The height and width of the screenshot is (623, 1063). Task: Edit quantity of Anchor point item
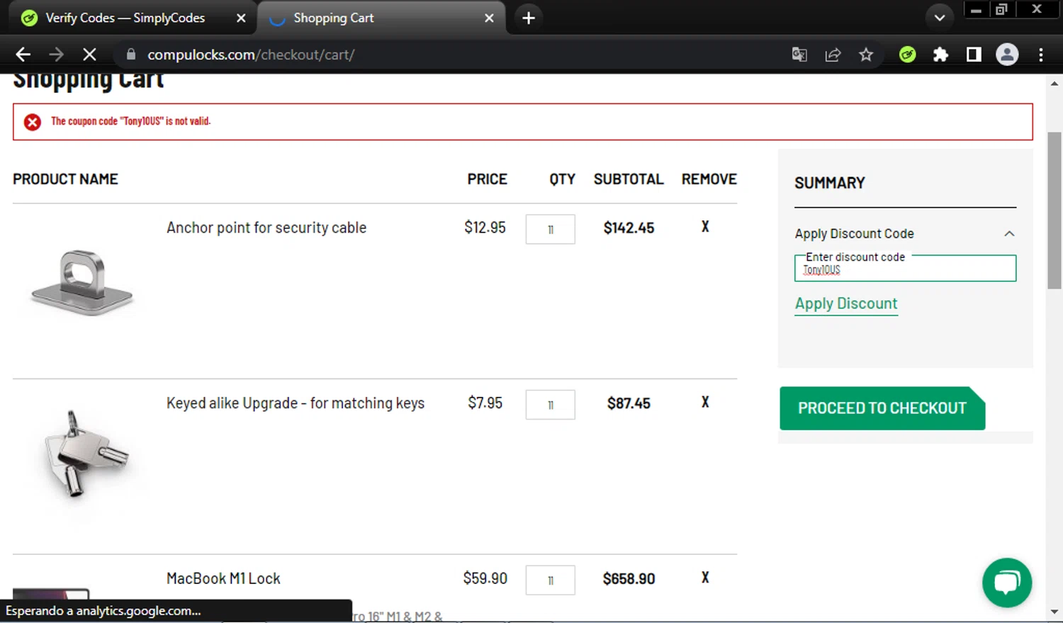click(551, 229)
